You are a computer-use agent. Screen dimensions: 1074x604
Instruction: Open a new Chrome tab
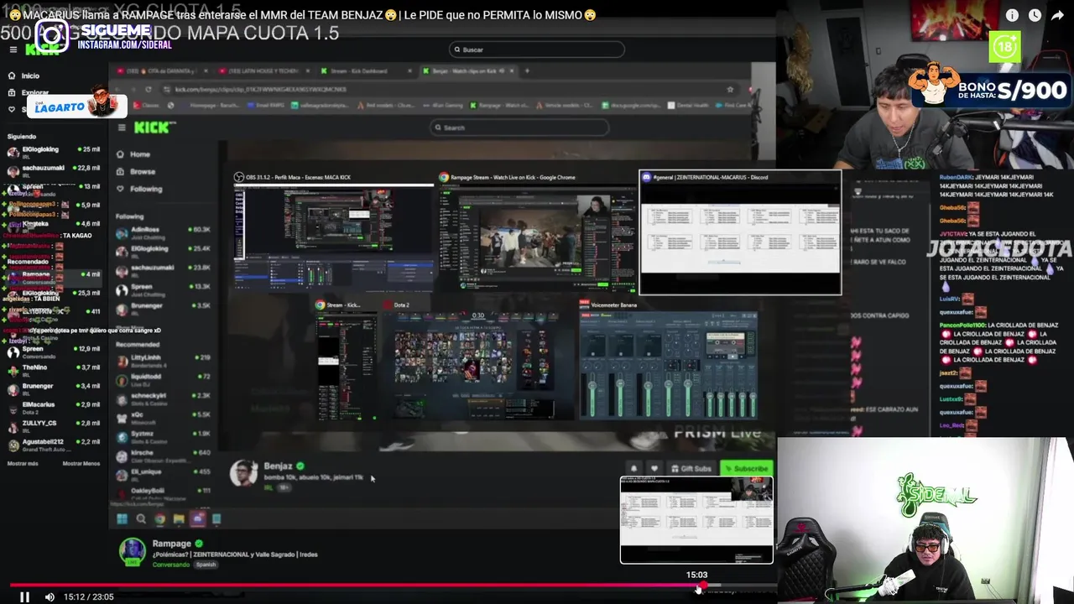[527, 71]
